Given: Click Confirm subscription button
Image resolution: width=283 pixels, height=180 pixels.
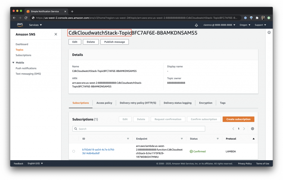Looking at the screenshot, I should (x=204, y=119).
